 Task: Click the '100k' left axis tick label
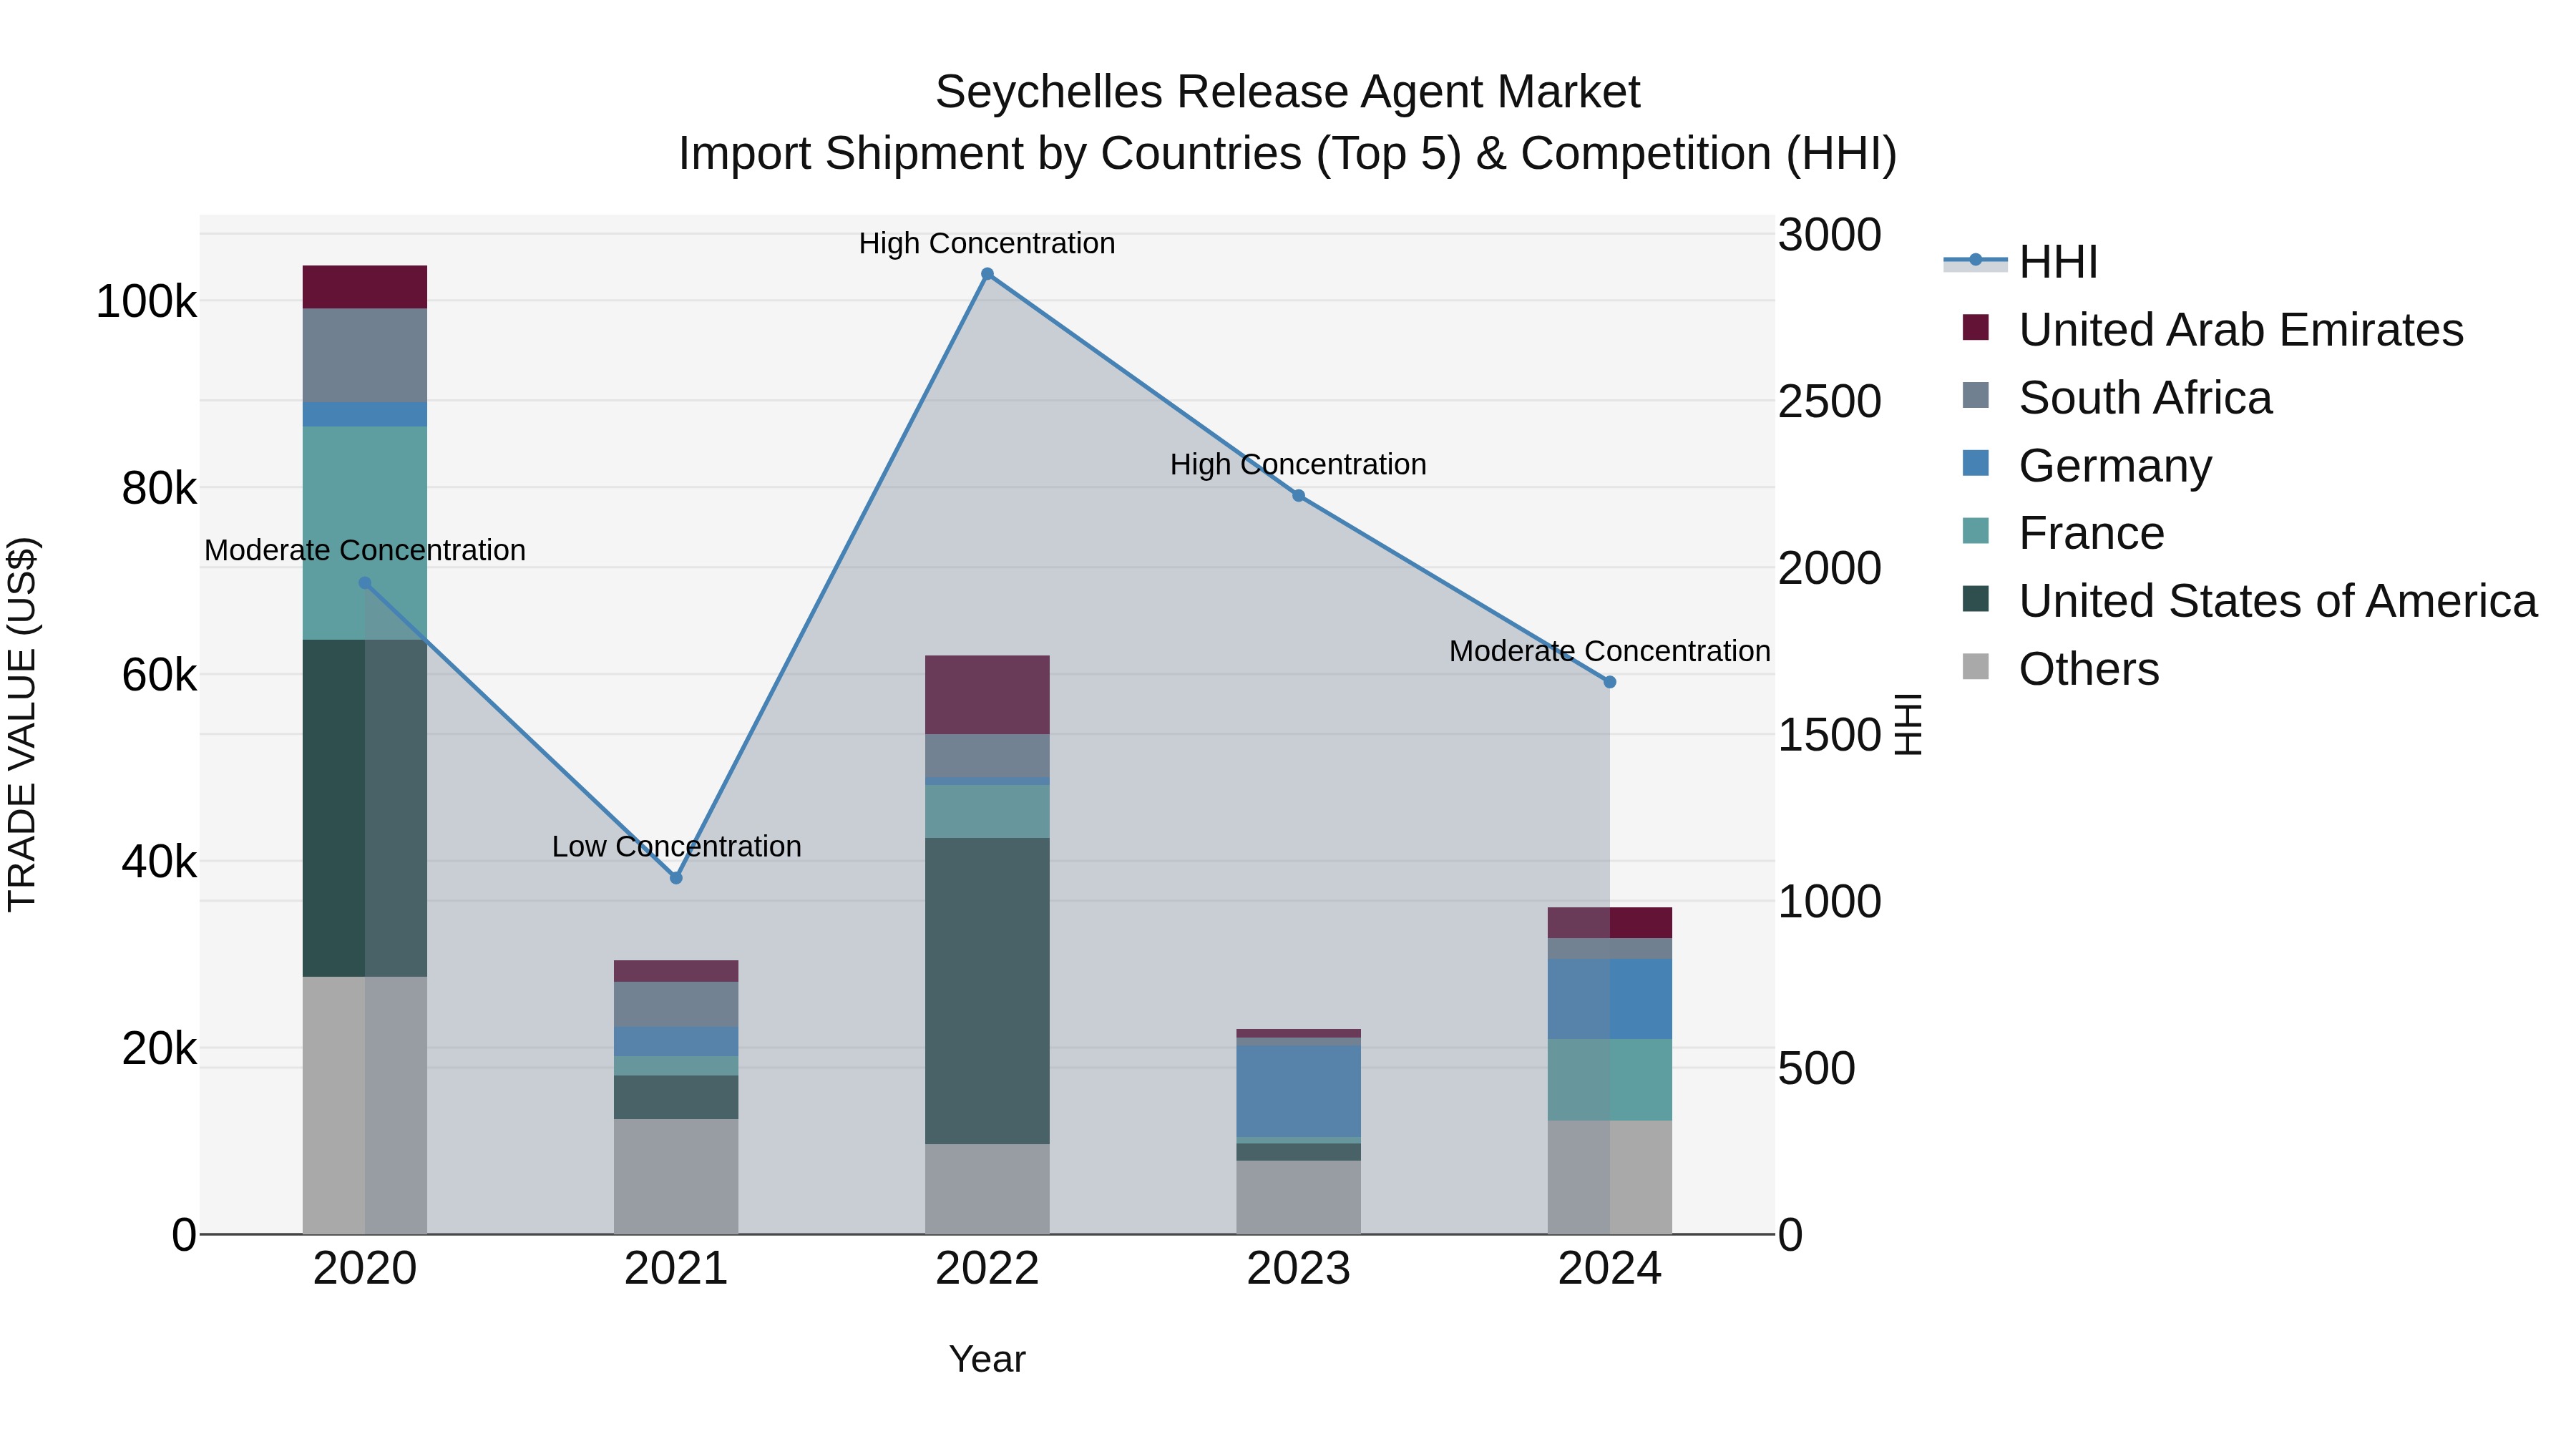(146, 301)
